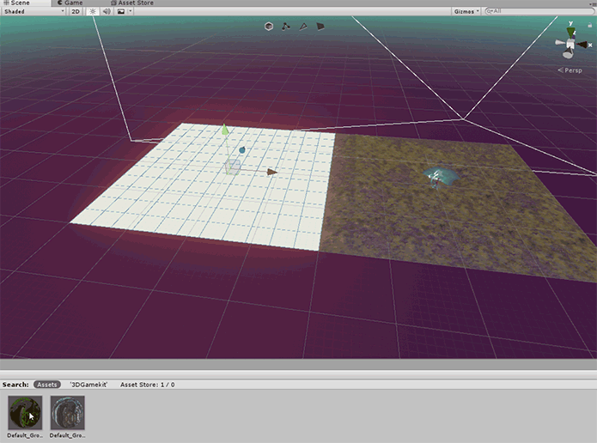
Task: Toggle scene audio with the speaker icon
Action: (107, 12)
